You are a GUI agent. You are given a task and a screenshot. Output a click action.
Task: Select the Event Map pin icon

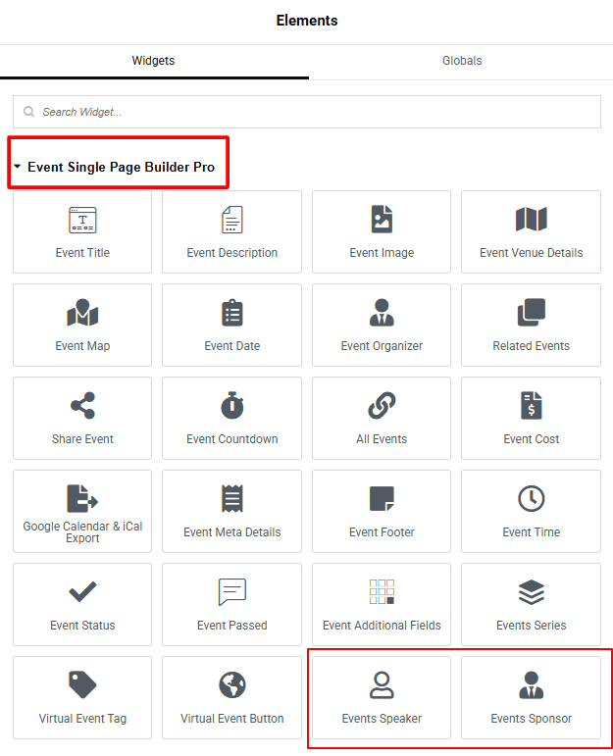[x=82, y=313]
